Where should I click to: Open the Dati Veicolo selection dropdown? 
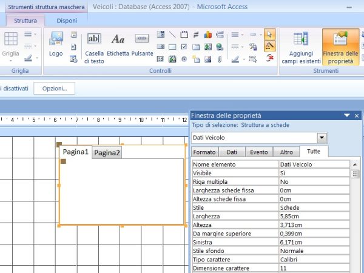point(322,138)
